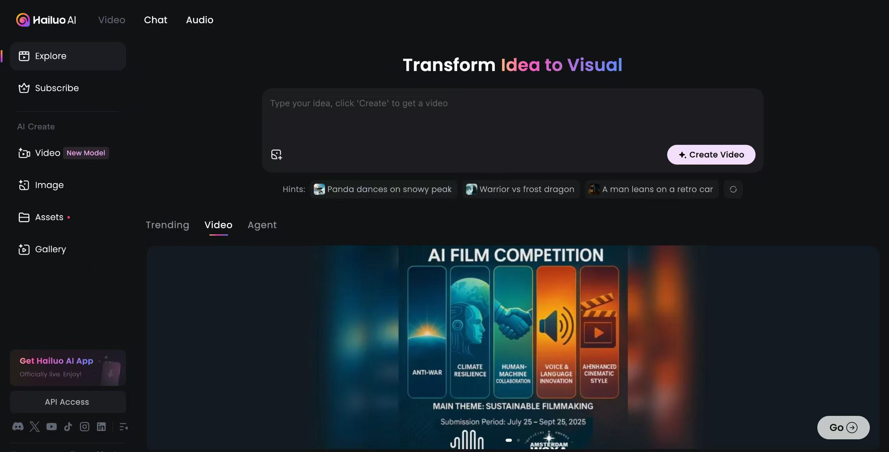Switch to the Video feed tab
The height and width of the screenshot is (452, 889).
218,225
